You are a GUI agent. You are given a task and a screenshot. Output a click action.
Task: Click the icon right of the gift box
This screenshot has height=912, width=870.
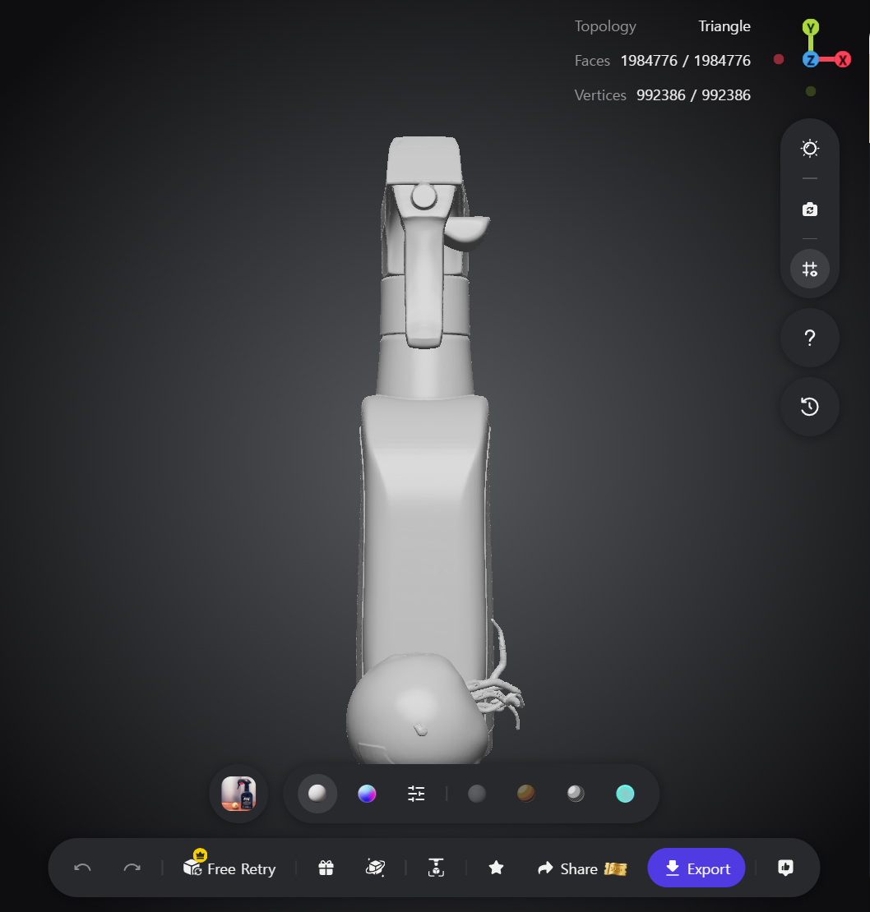[375, 868]
